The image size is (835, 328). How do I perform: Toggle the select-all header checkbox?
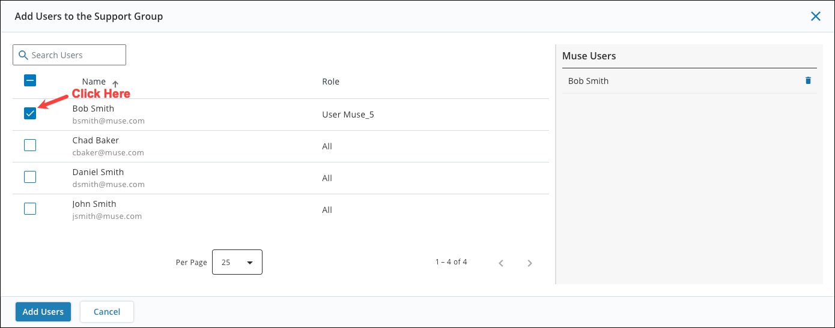point(30,80)
